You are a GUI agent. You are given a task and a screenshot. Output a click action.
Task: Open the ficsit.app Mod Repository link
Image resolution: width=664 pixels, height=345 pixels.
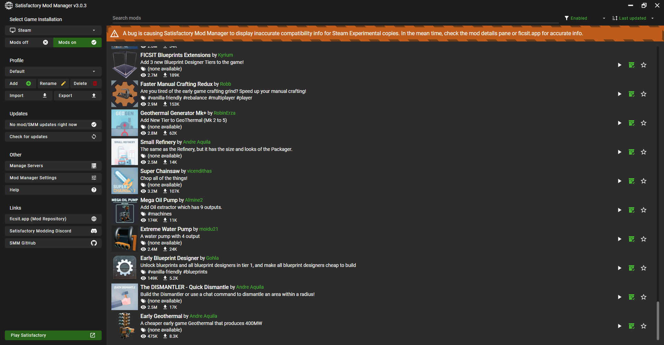pyautogui.click(x=53, y=219)
